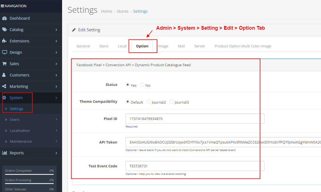This screenshot has height=192, width=321.
Task: Choose Journal3 theme compatibility
Action: [x=171, y=102]
